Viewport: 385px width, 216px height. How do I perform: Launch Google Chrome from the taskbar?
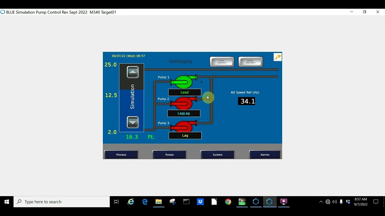pos(228,202)
